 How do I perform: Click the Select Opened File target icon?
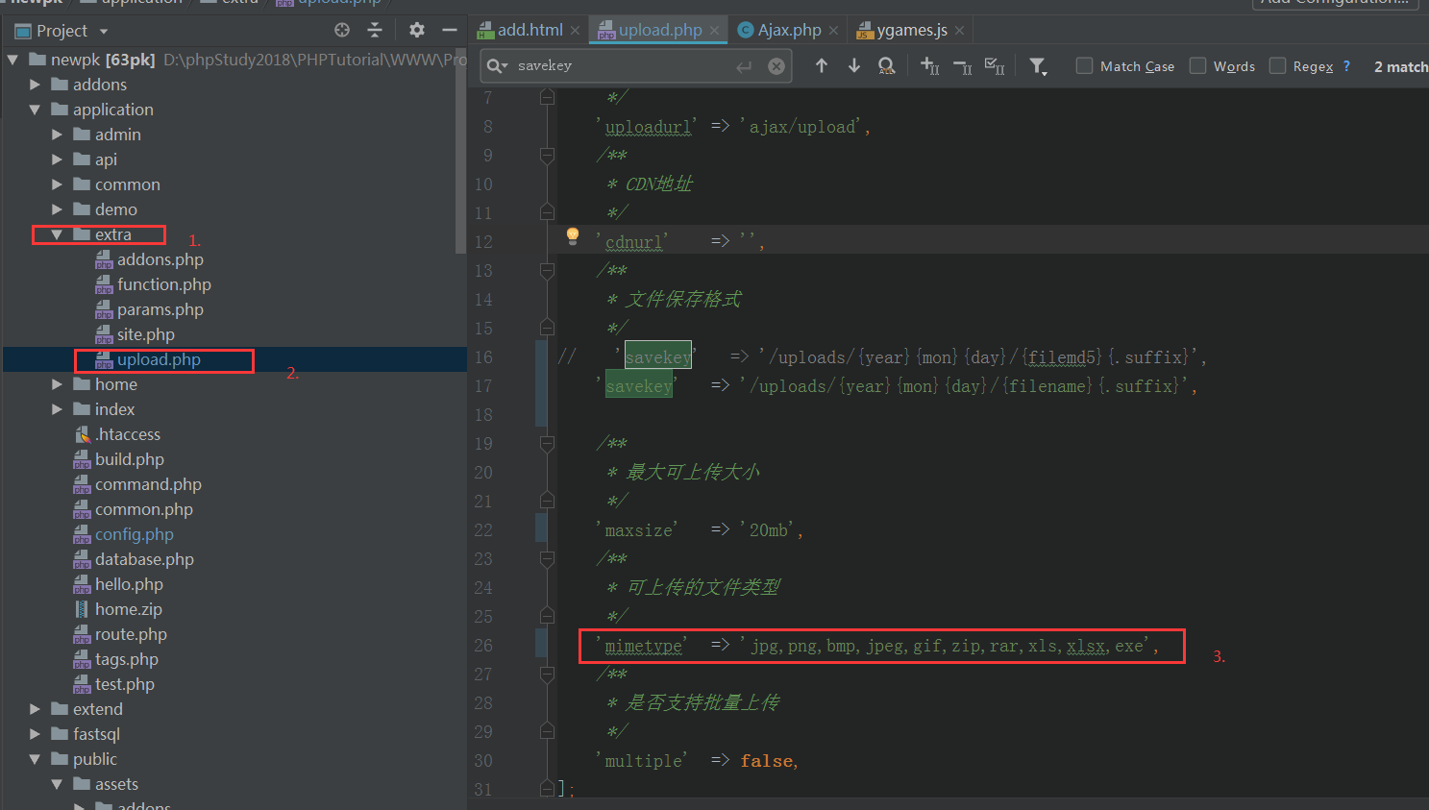click(x=341, y=30)
